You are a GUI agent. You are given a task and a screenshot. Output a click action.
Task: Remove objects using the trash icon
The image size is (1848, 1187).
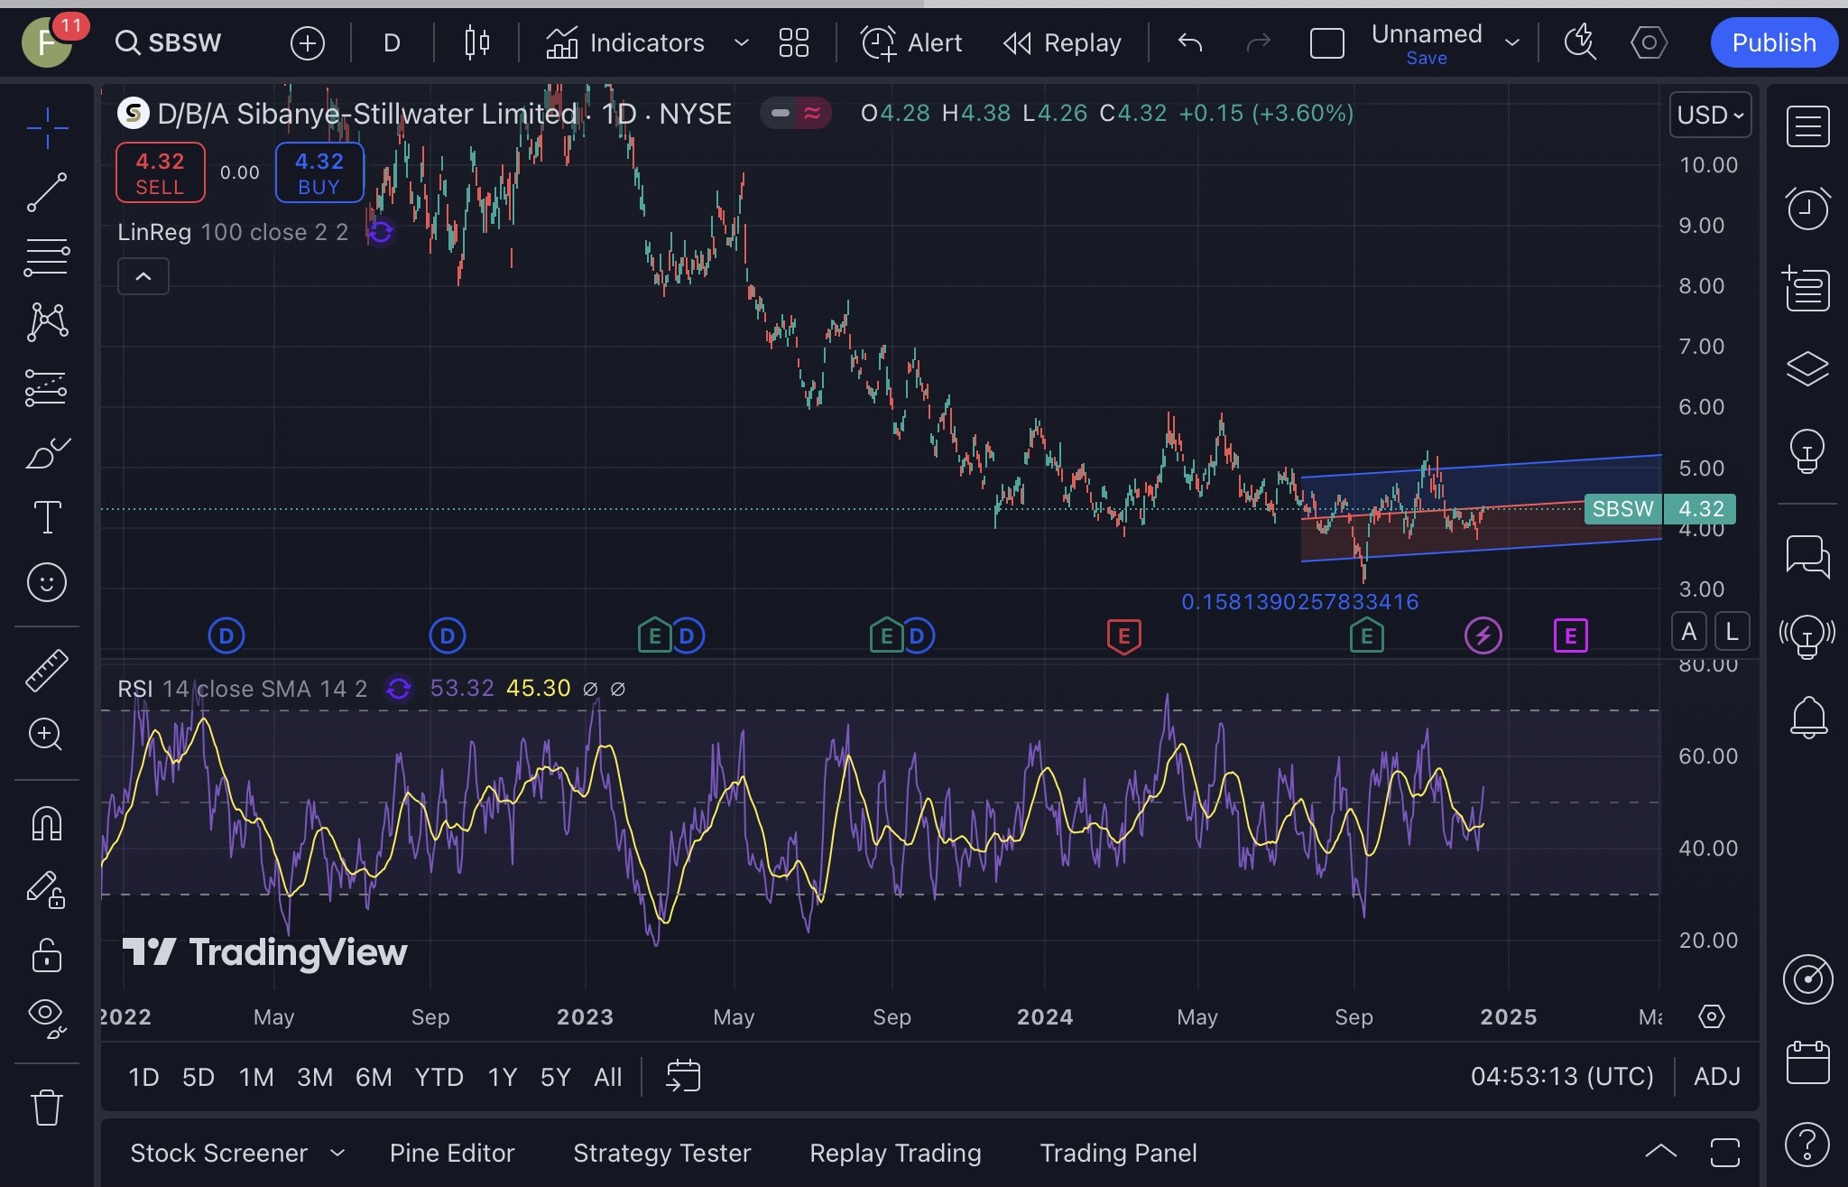(47, 1107)
